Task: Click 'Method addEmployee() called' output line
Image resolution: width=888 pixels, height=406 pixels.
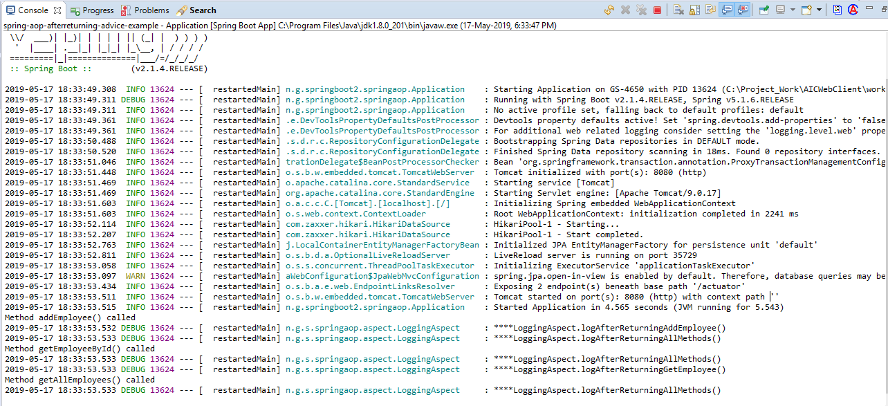Action: coord(70,317)
